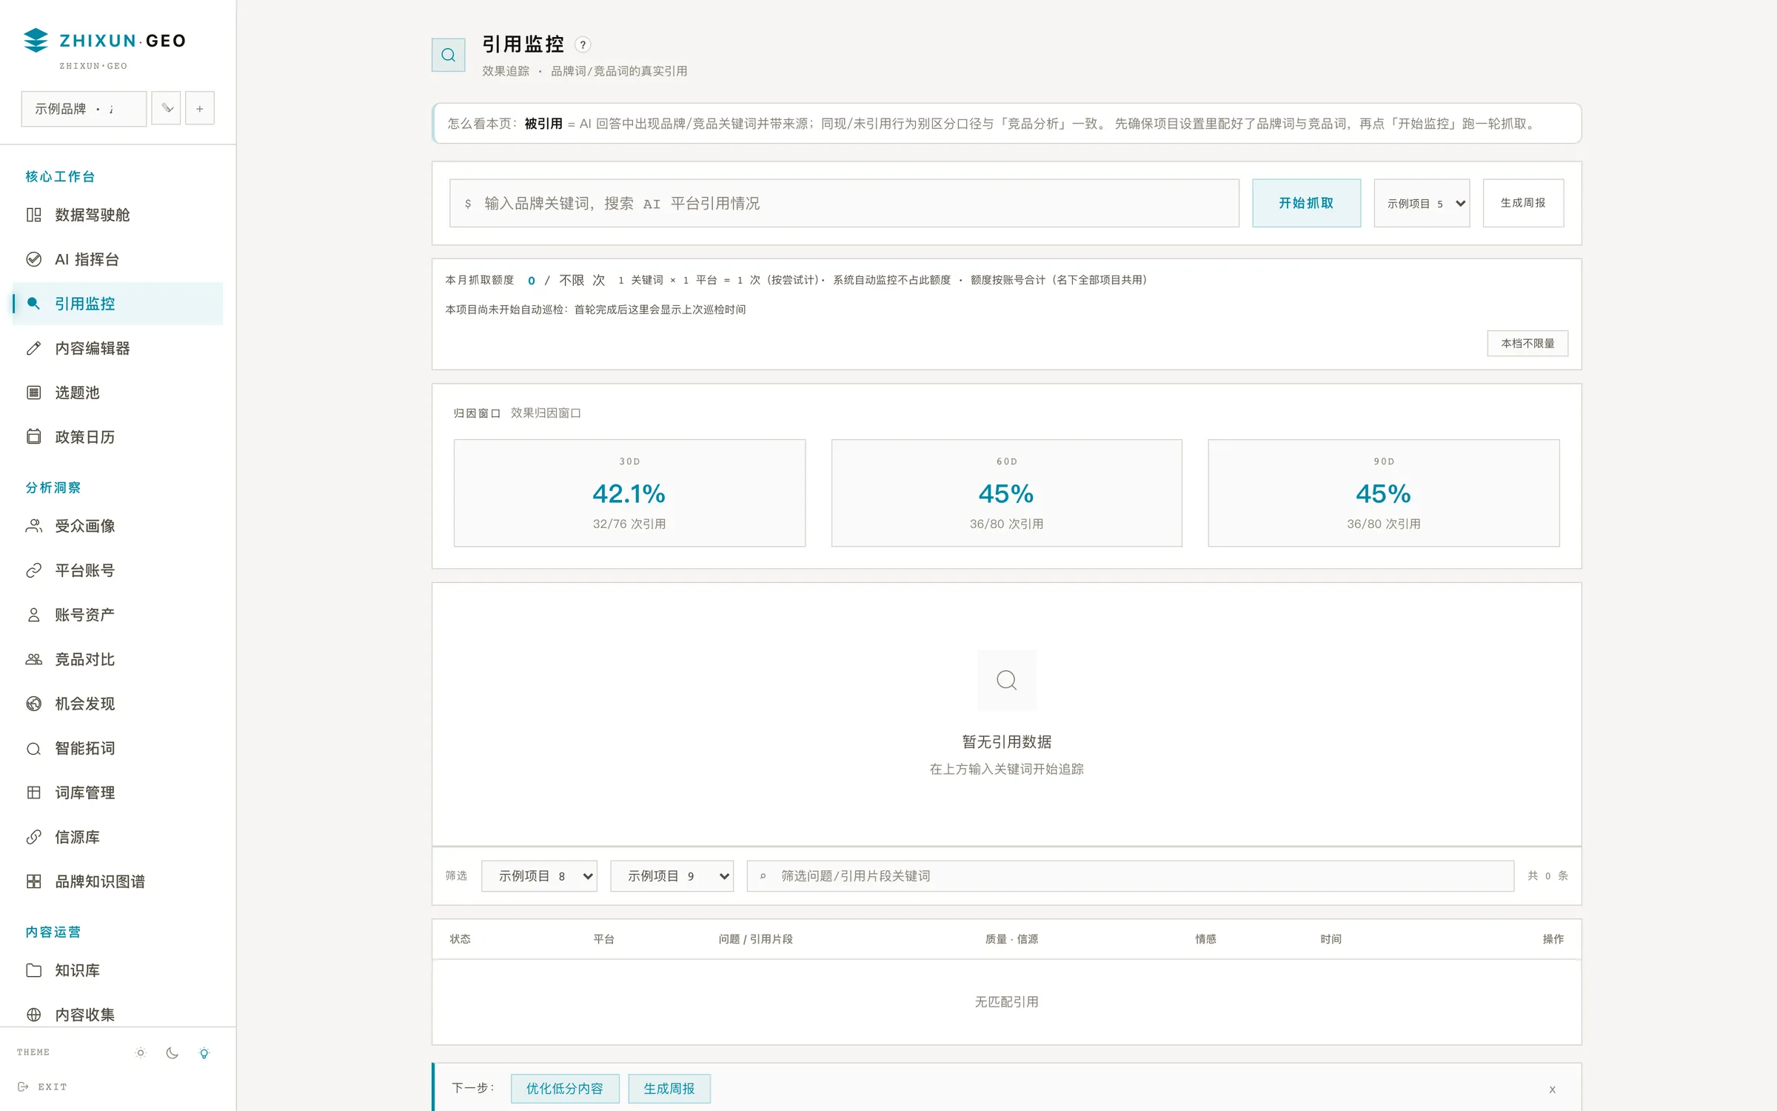Open 竞品对比 group icon

(33, 659)
